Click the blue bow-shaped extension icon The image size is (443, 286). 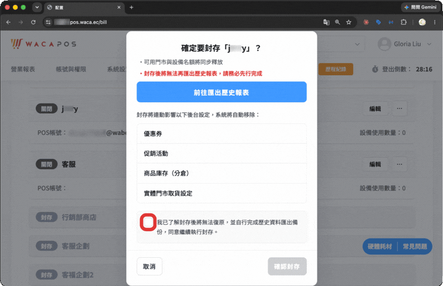coord(391,22)
